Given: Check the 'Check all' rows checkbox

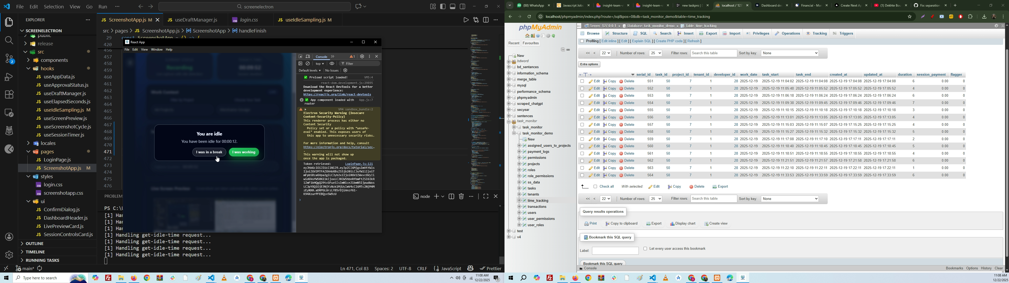Looking at the screenshot, I should (595, 187).
